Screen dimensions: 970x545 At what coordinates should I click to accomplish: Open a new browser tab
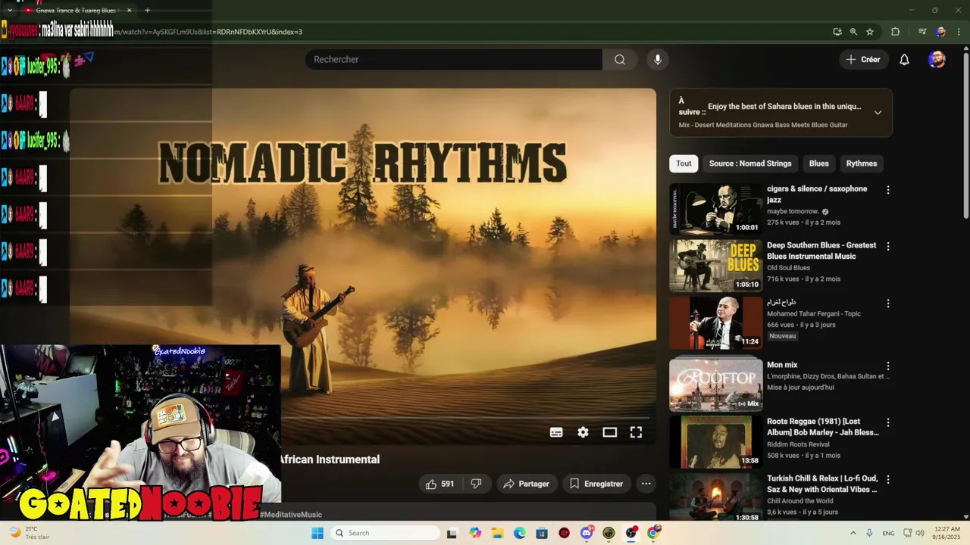[x=147, y=11]
